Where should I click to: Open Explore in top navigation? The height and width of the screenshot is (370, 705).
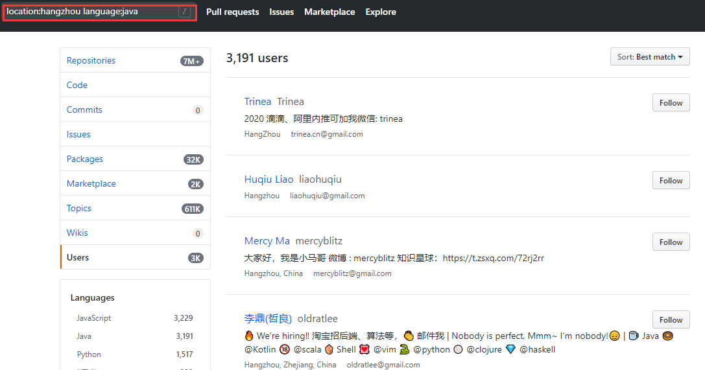pyautogui.click(x=381, y=12)
